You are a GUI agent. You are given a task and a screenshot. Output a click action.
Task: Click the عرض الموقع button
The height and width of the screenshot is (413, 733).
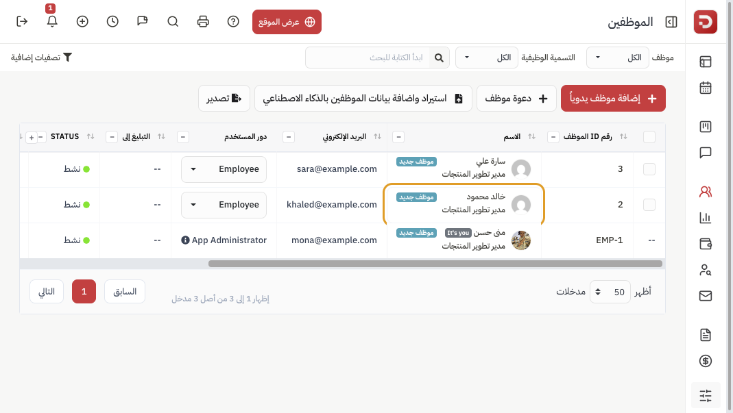click(287, 22)
